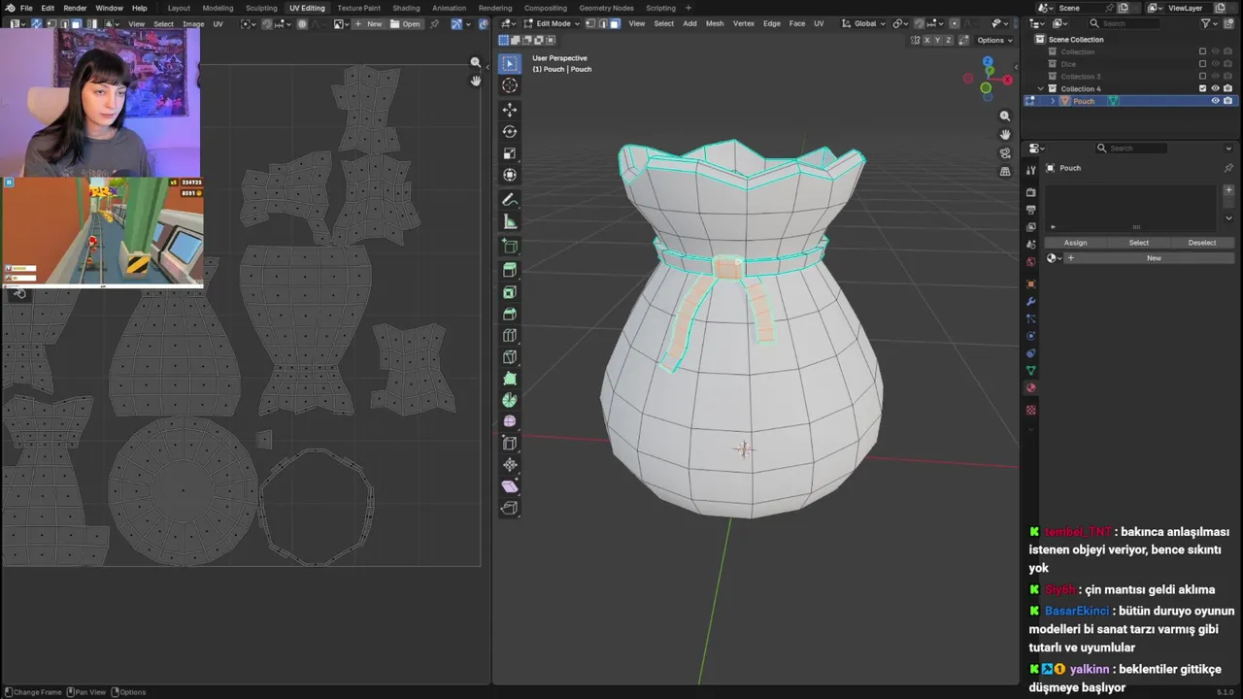Screen dimensions: 1243x699
Task: Select the Select Box tool in viewport
Action: pyautogui.click(x=510, y=64)
